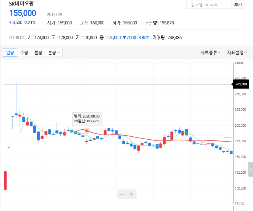Click the 시가: 159,000 value
254x211 pixels.
tap(59, 23)
